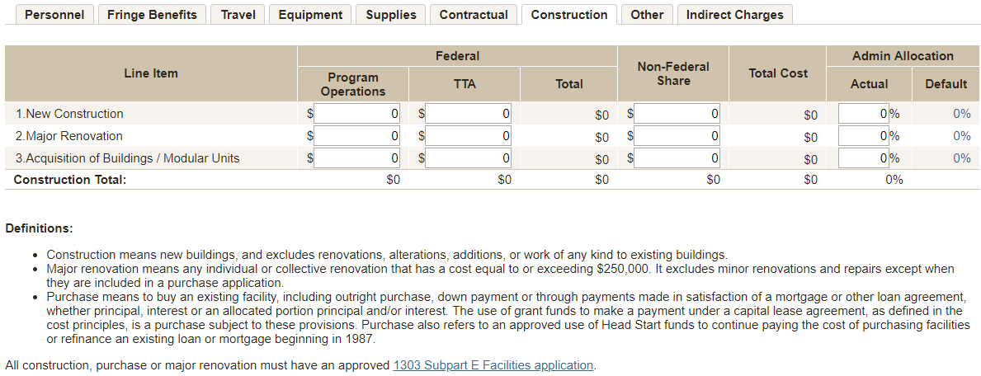Image resolution: width=981 pixels, height=376 pixels.
Task: Select Major Renovation TTA amount field
Action: (468, 136)
